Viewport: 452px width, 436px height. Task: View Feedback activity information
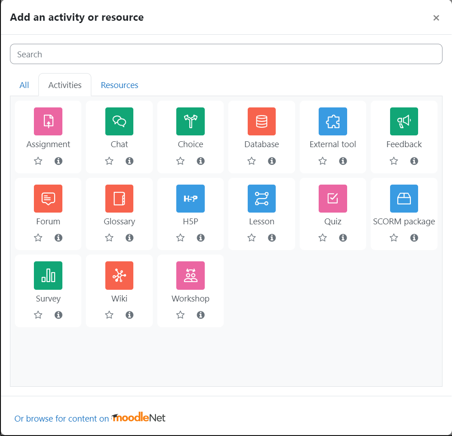pos(414,161)
